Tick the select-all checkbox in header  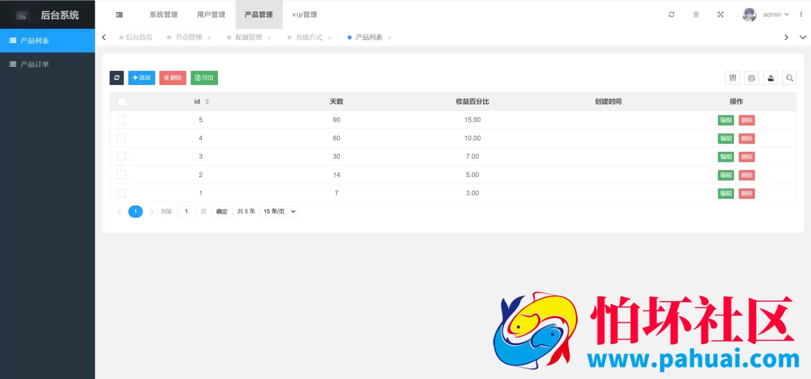point(121,102)
